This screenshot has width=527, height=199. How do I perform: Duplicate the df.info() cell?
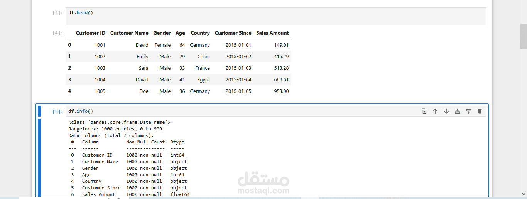[424, 111]
